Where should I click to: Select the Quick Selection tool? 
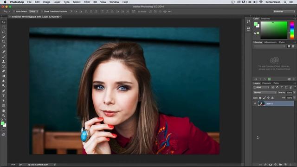(x=3, y=37)
